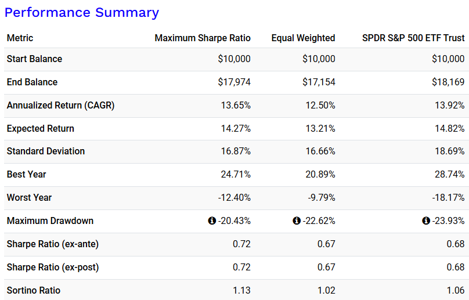Click the Standard Deviation row label
Screen dimensions: 469x300
point(46,151)
